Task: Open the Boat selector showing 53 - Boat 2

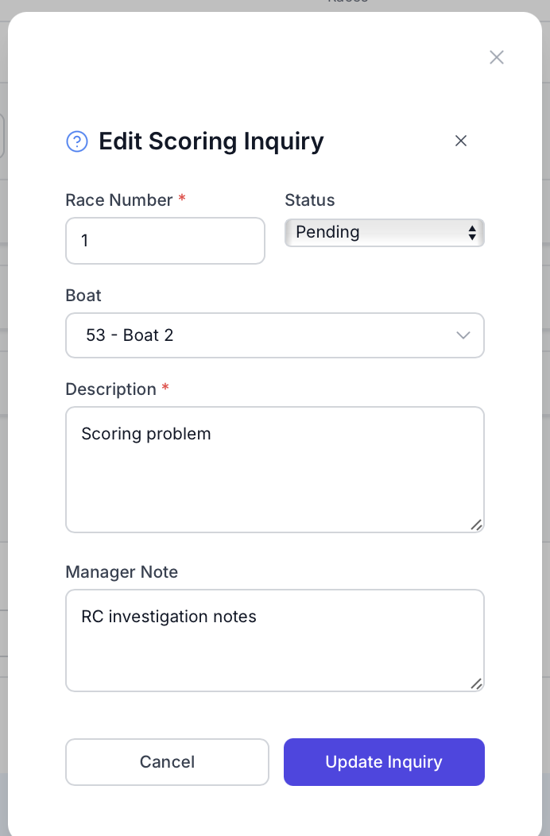Action: pyautogui.click(x=262, y=335)
